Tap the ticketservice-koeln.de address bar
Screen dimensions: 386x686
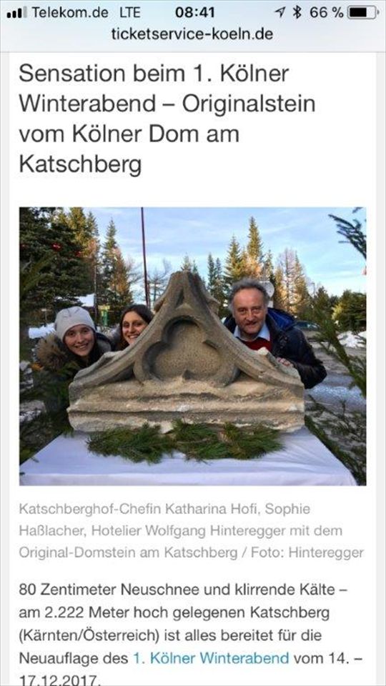192,34
